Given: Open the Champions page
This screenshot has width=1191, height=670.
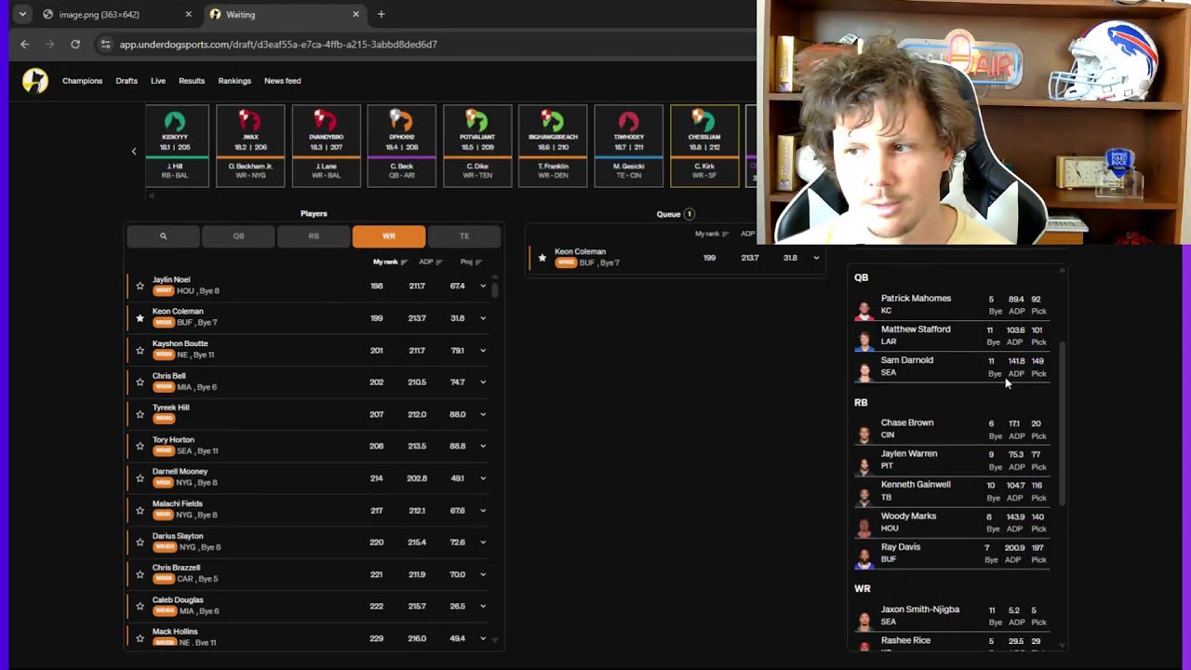Looking at the screenshot, I should [x=82, y=81].
